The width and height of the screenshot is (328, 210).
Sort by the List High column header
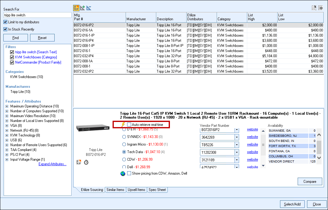coord(262,17)
